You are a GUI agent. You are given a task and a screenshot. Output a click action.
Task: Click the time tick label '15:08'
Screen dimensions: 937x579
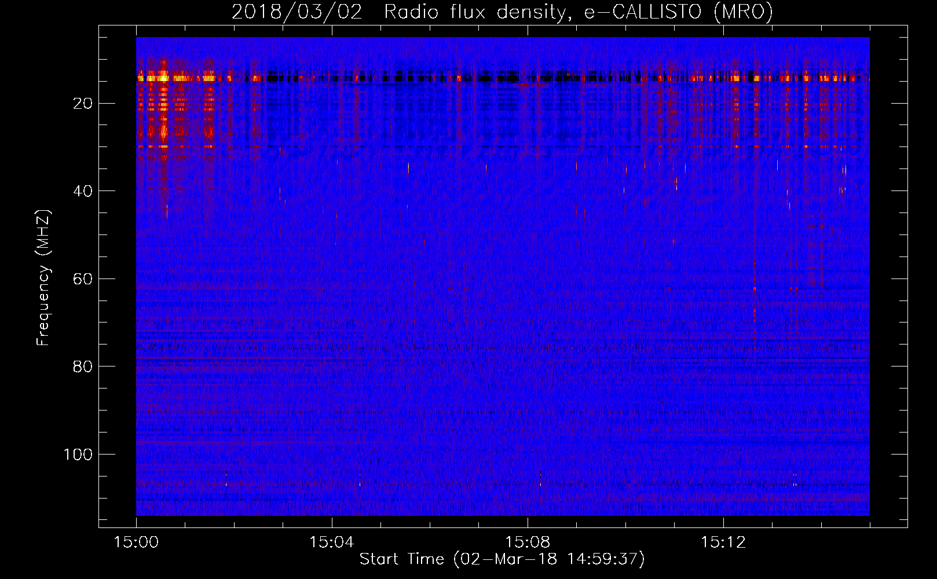527,543
